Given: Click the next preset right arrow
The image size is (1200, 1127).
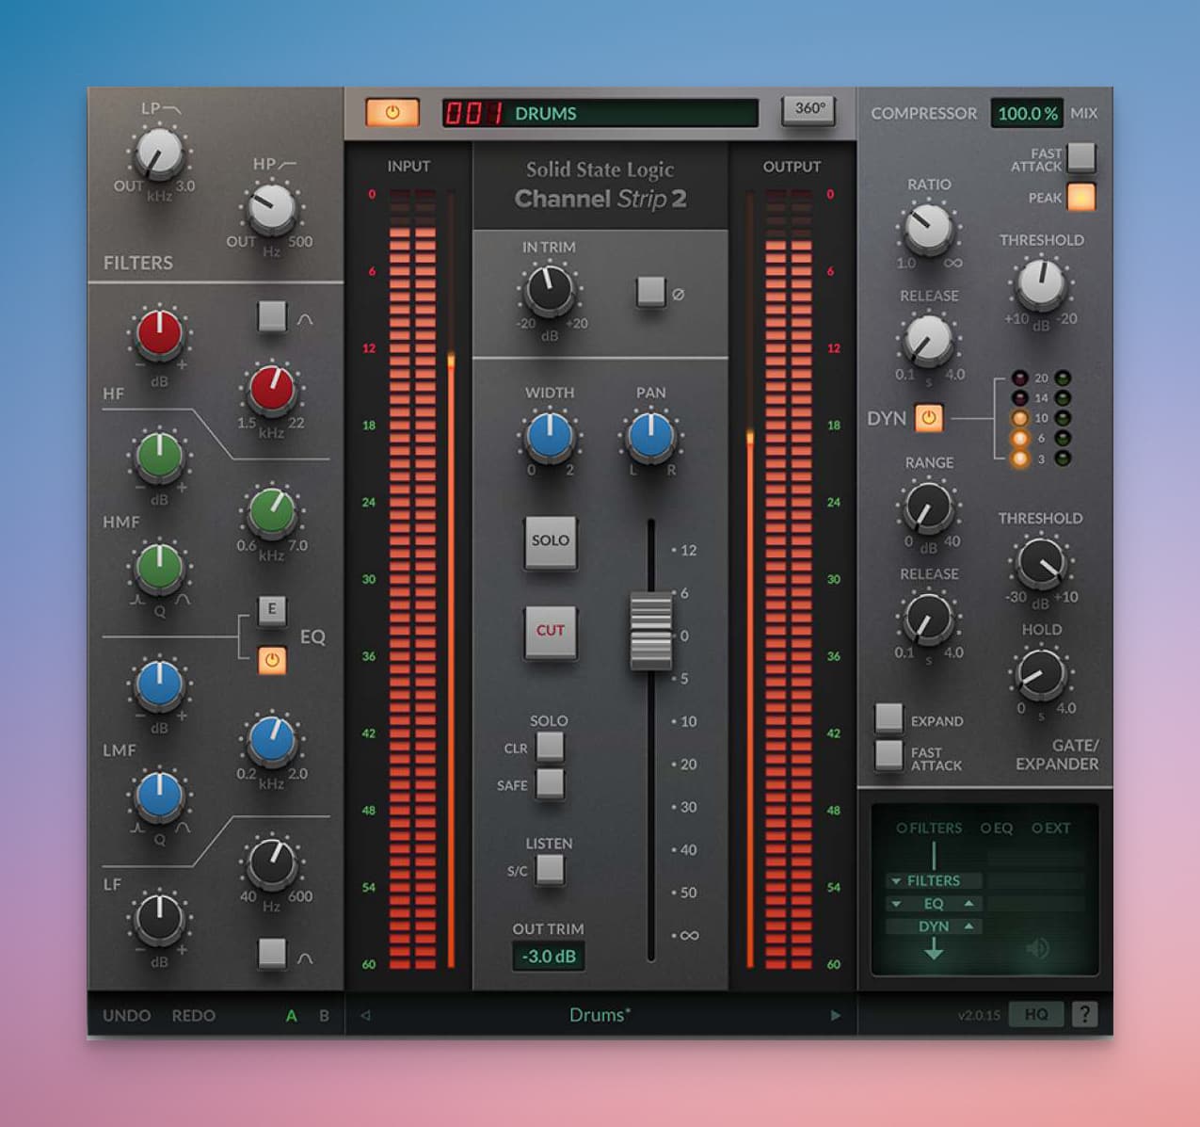Looking at the screenshot, I should [835, 1015].
